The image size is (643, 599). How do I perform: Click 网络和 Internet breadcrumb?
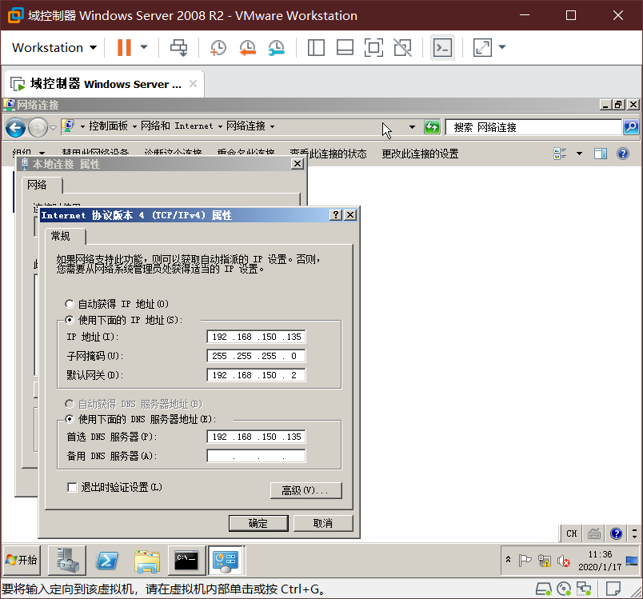click(177, 126)
